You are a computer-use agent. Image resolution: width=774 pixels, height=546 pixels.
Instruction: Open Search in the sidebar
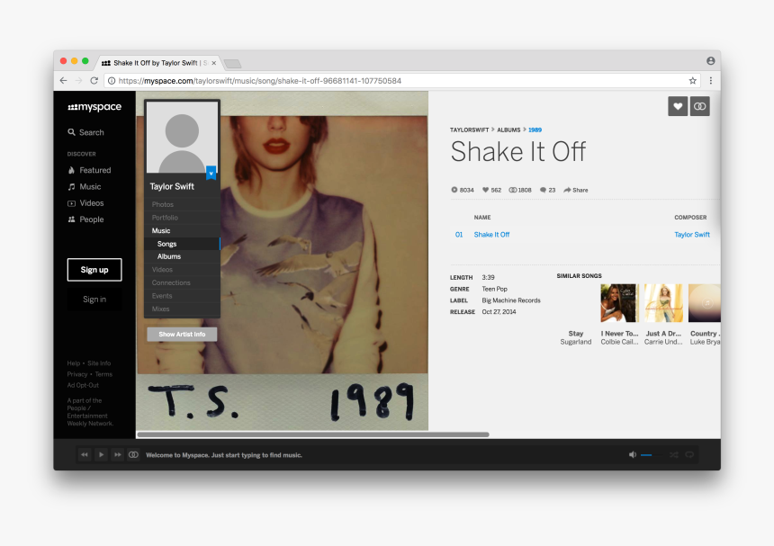click(85, 132)
